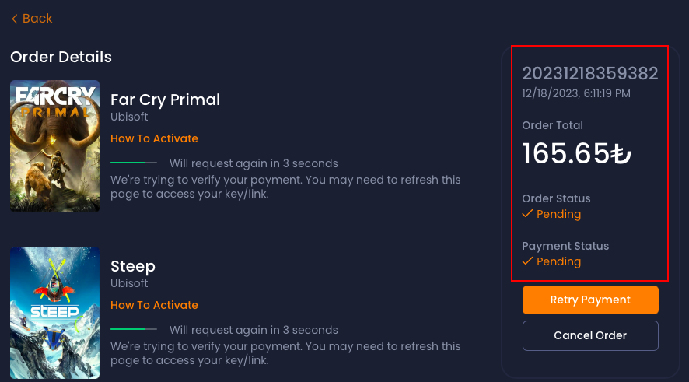Click the Payment Status checkmark icon
Viewport: 689px width, 382px height.
click(x=527, y=261)
